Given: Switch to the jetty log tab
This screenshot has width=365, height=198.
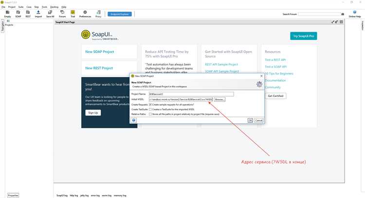Looking at the screenshot, I should (x=84, y=196).
